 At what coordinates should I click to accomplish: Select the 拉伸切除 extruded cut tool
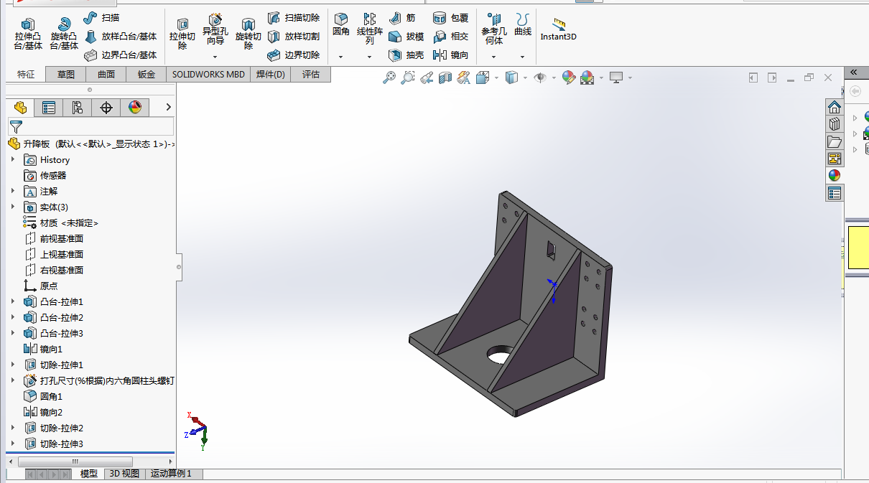tap(182, 34)
